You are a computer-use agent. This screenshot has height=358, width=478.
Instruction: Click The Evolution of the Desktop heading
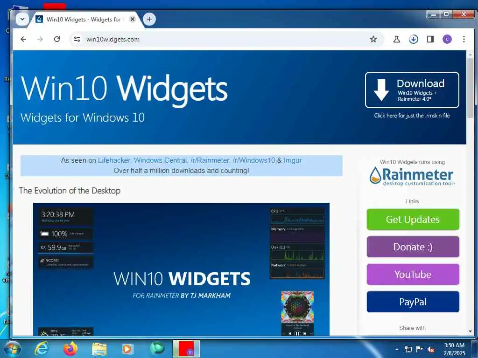point(70,191)
